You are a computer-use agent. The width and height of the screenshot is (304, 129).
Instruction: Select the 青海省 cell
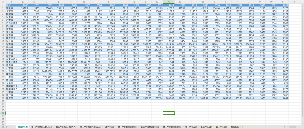click(x=11, y=65)
